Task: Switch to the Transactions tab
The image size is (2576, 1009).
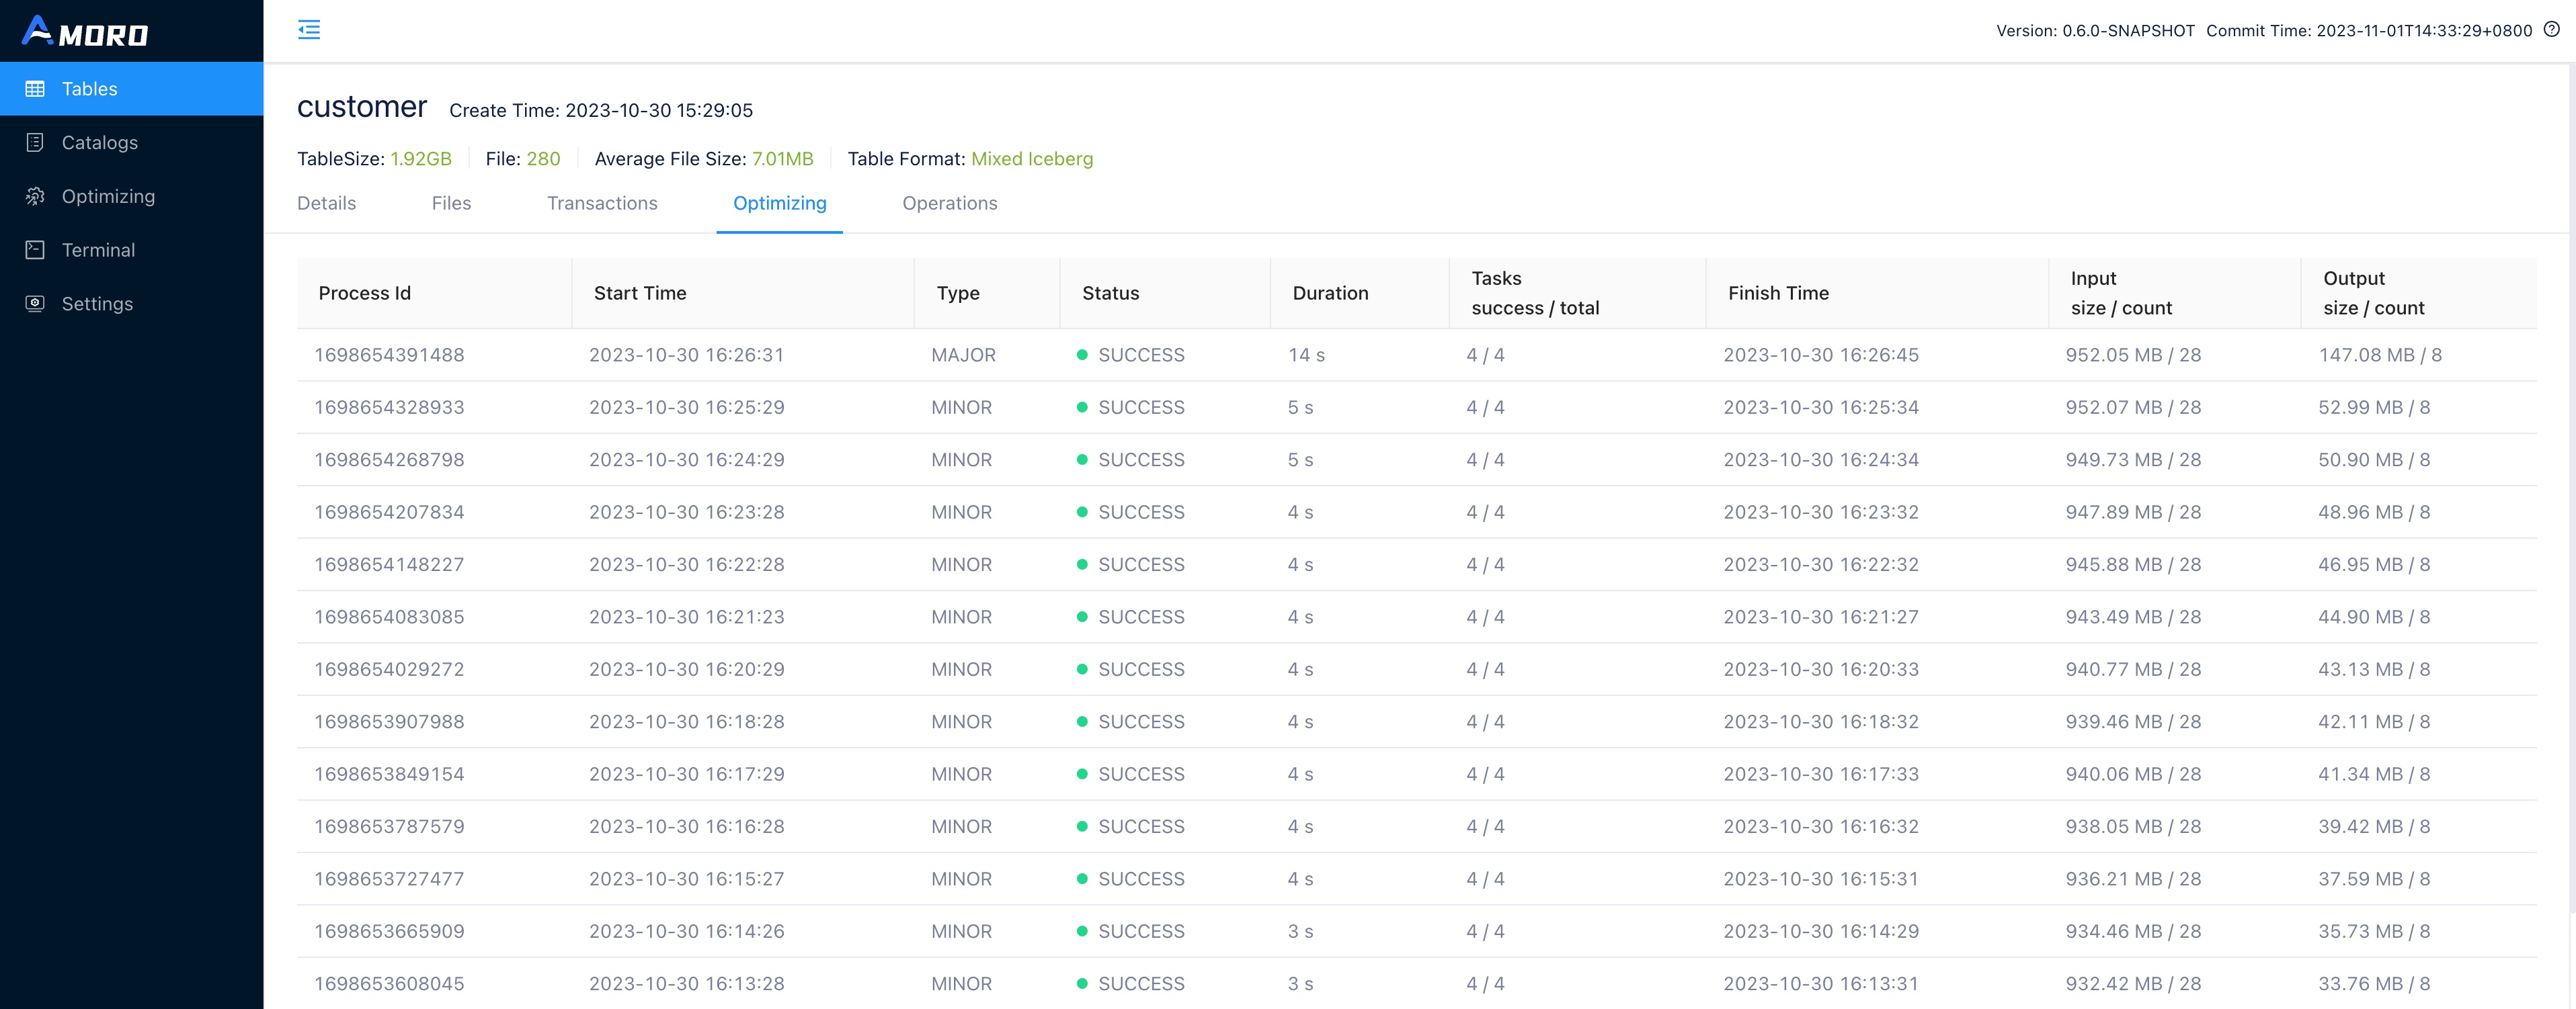Action: coord(602,203)
